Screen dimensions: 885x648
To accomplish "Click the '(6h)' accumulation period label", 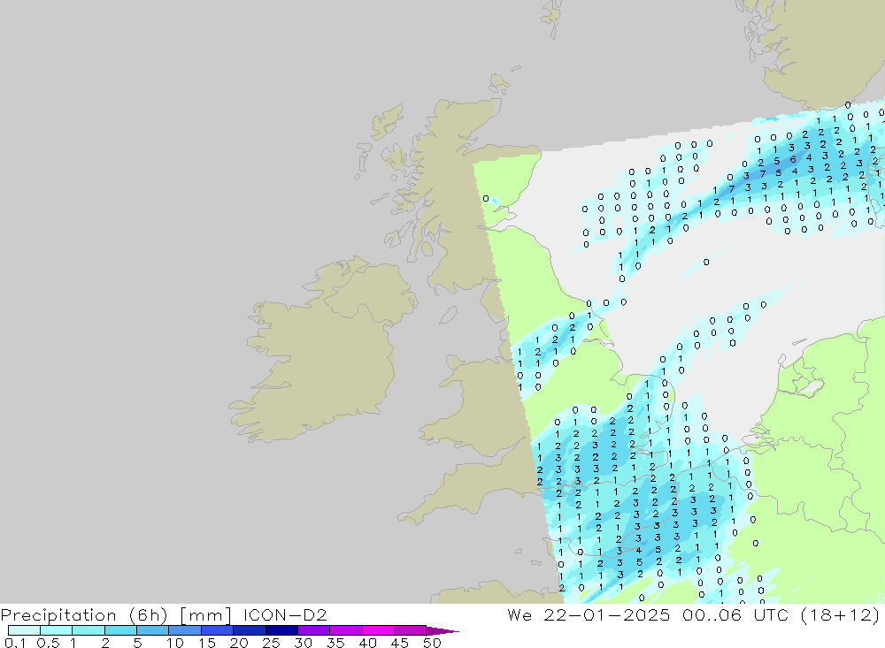I will [x=149, y=614].
